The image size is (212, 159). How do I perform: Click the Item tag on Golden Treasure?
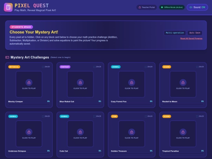pos(114,116)
